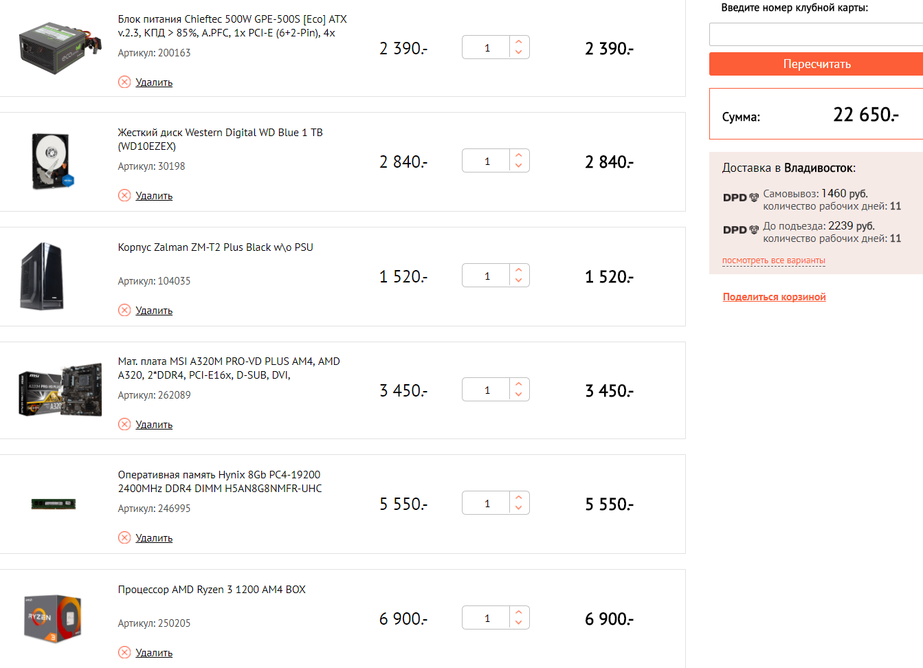Decrease quantity of AMD Ryzen 3 processor

pos(519,623)
